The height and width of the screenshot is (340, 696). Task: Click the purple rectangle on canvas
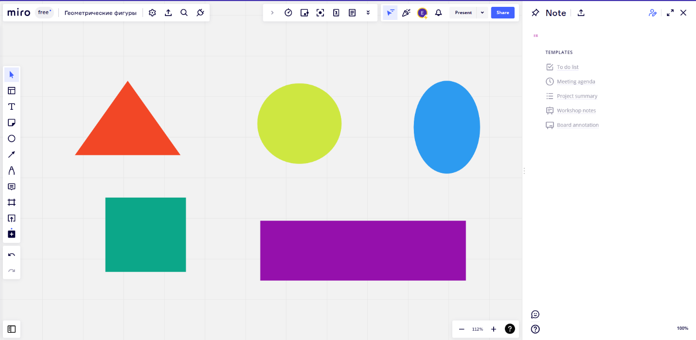pyautogui.click(x=363, y=251)
